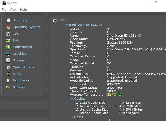Image resolution: width=166 pixels, height=121 pixels.
Task: Open the File menu
Action: point(4,10)
